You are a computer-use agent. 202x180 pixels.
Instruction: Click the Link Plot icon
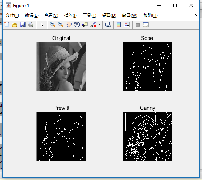[108, 25]
